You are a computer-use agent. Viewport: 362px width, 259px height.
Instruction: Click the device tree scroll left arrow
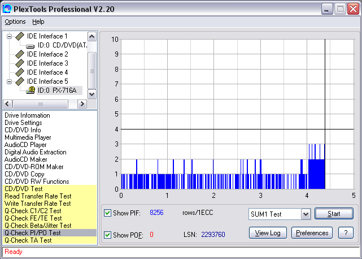coord(7,104)
